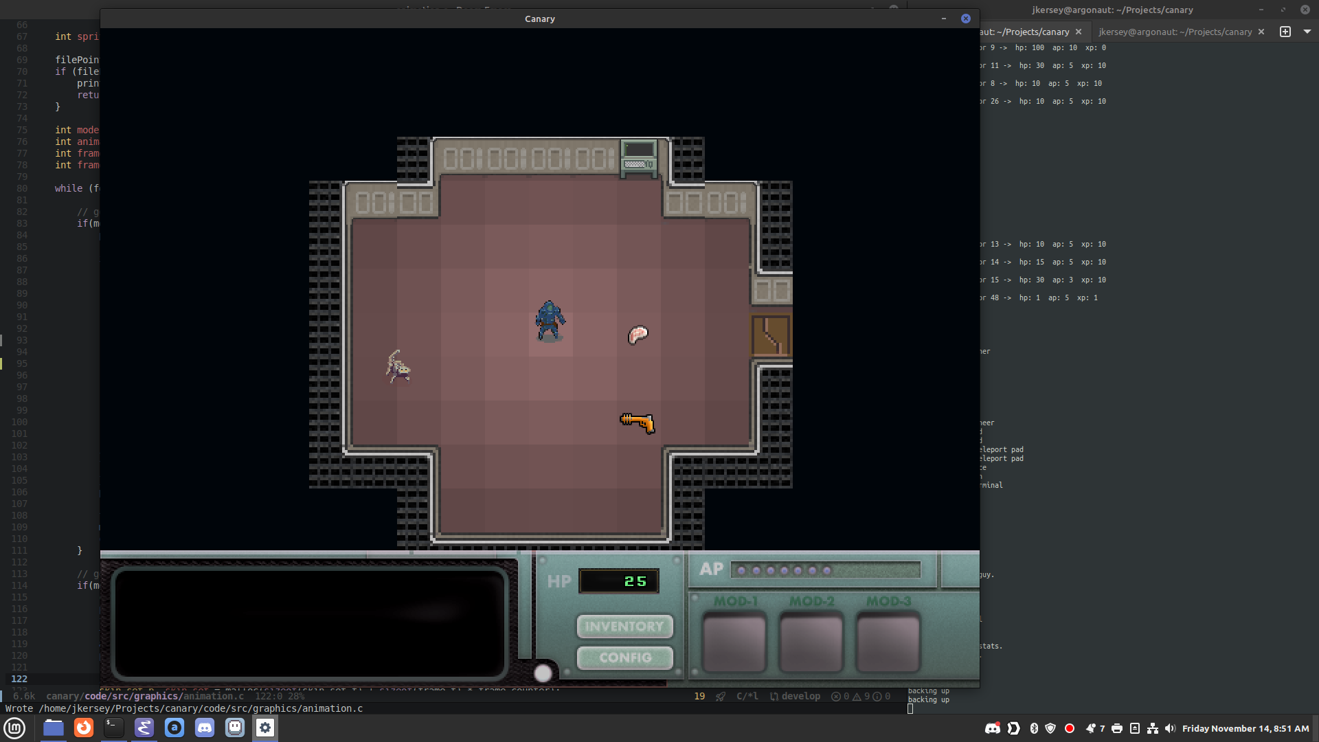The height and width of the screenshot is (742, 1319).
Task: Click the HP value display
Action: click(619, 581)
